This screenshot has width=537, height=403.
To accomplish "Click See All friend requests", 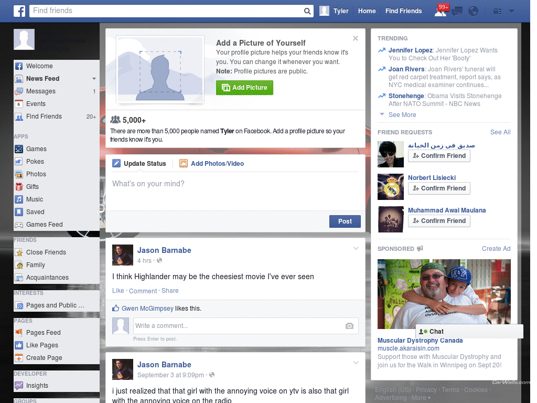I will [500, 132].
